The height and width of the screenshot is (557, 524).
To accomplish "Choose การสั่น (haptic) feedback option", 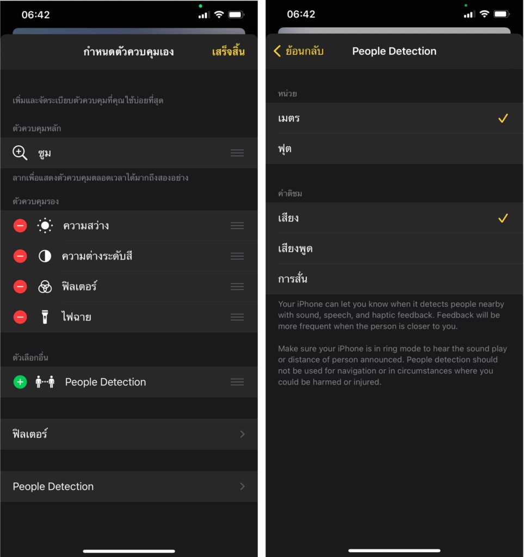I will point(394,279).
